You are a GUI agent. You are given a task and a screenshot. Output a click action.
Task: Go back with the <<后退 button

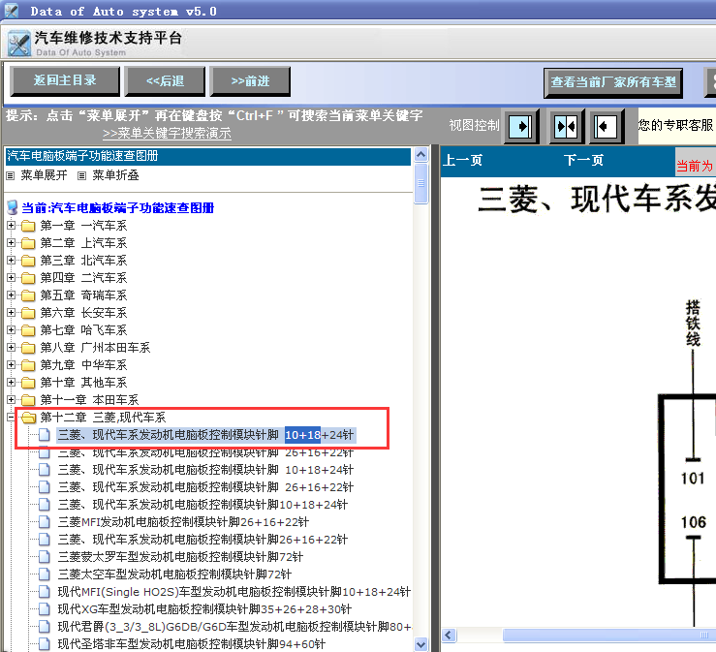(165, 81)
